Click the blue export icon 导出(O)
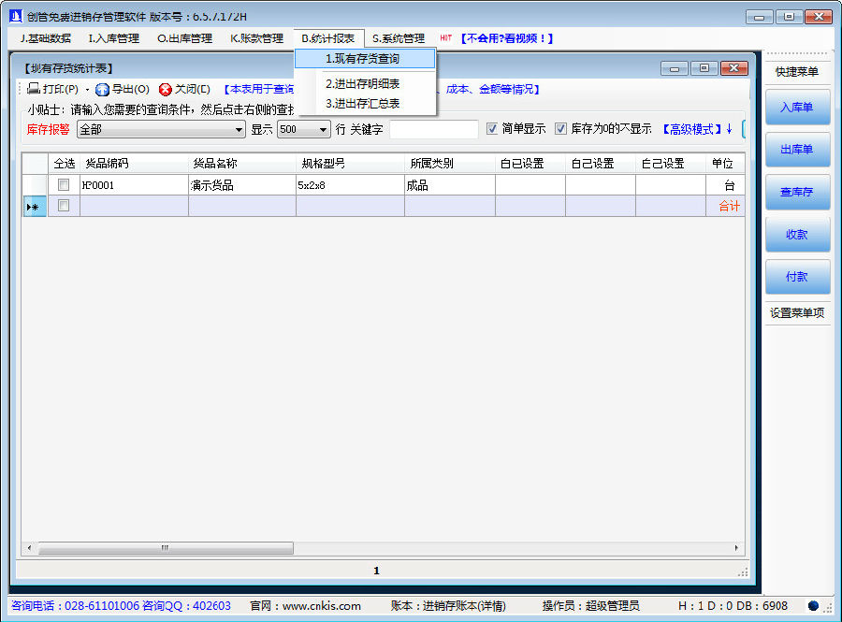 click(x=102, y=89)
